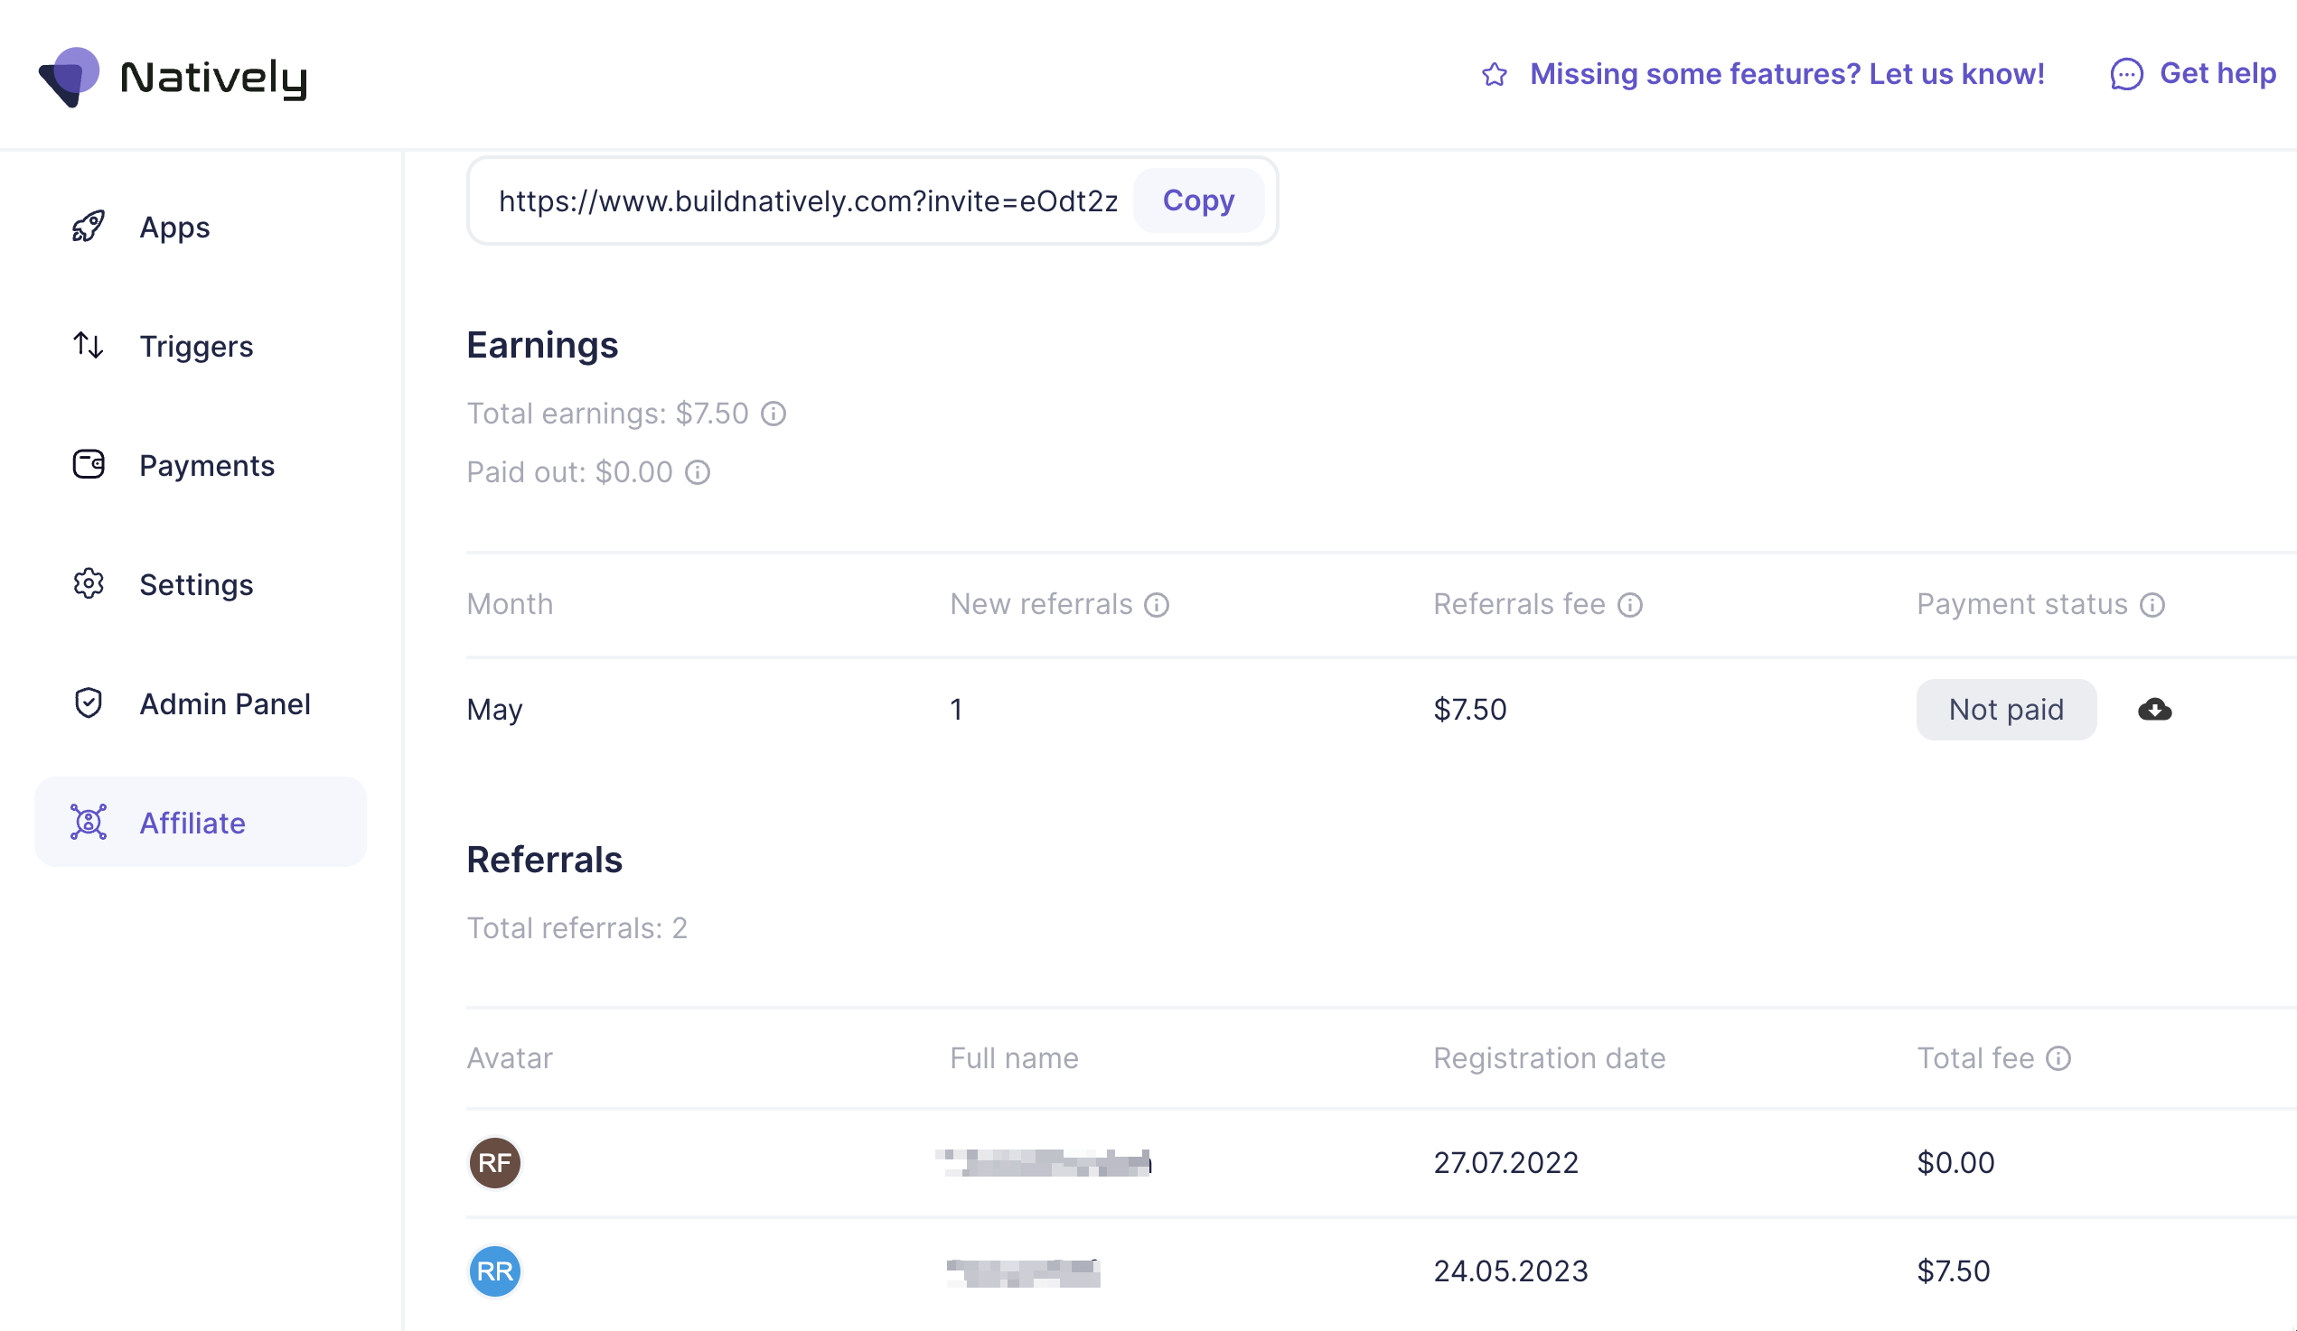Click the New referrals info icon
The image size is (2297, 1331).
[x=1156, y=605]
